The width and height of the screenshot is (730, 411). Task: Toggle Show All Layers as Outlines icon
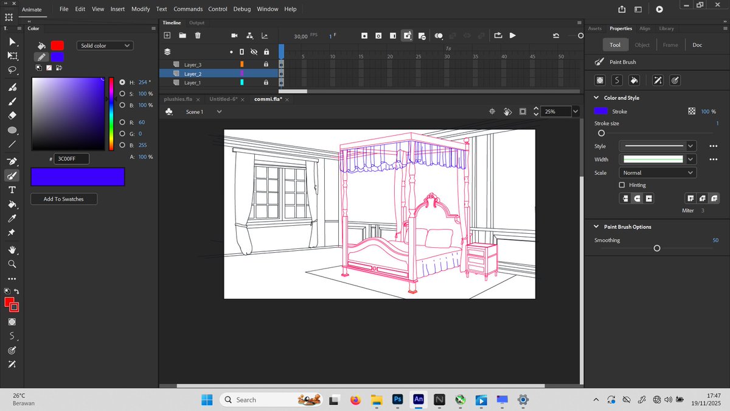pos(242,52)
